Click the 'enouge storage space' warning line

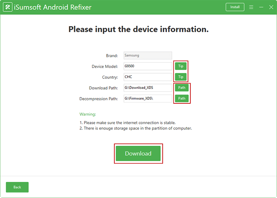[x=136, y=128]
